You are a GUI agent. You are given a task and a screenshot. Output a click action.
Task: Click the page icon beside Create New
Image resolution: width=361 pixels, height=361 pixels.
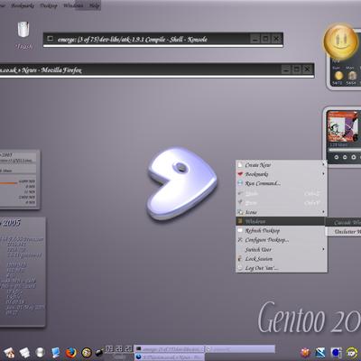click(240, 165)
